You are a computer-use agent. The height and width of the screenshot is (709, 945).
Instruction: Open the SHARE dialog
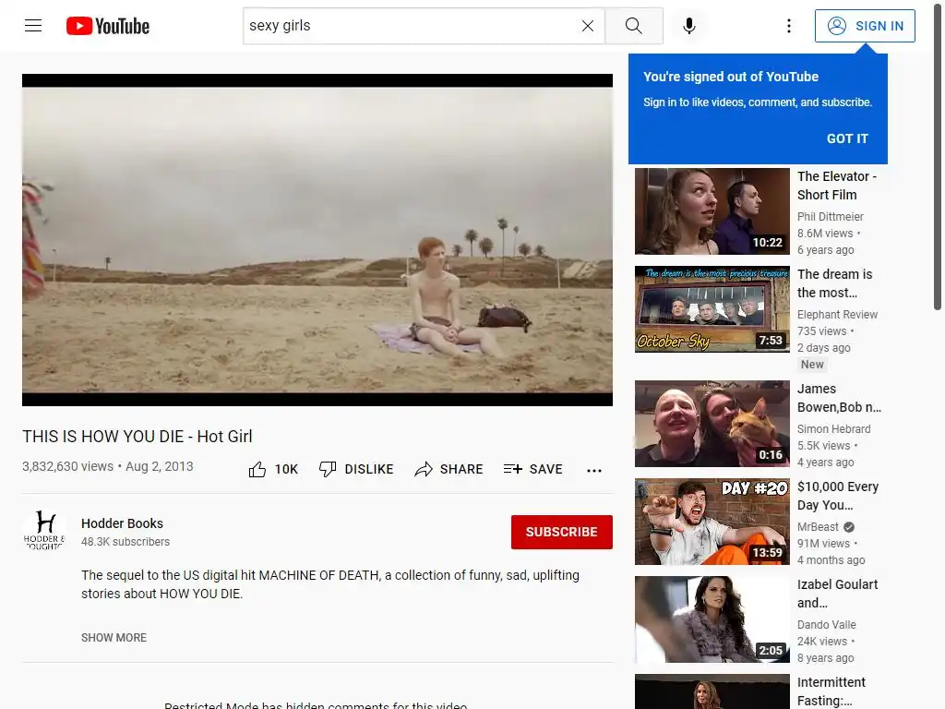pos(449,469)
